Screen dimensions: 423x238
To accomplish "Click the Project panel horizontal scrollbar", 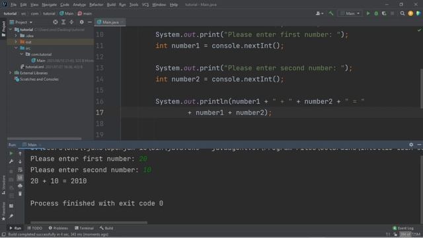I will pos(44,139).
